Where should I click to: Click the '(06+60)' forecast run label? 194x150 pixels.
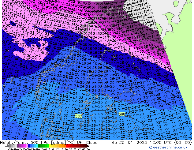[183, 143]
